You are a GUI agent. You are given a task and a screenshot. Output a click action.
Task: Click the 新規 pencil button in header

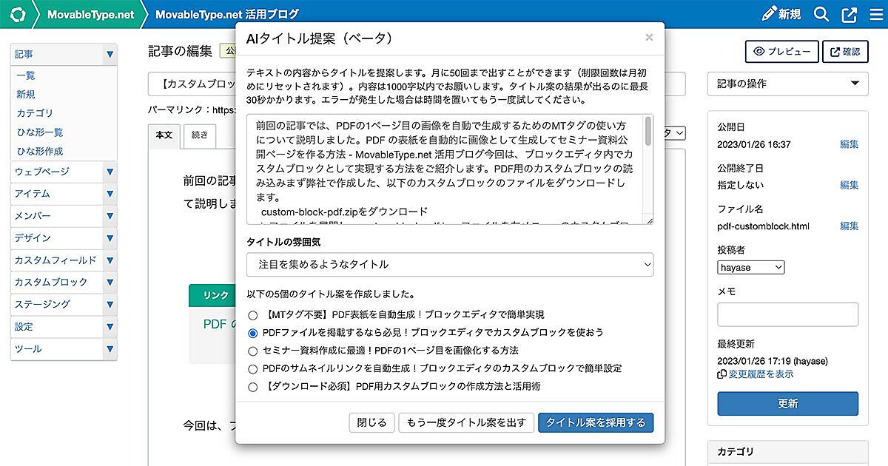tap(781, 14)
